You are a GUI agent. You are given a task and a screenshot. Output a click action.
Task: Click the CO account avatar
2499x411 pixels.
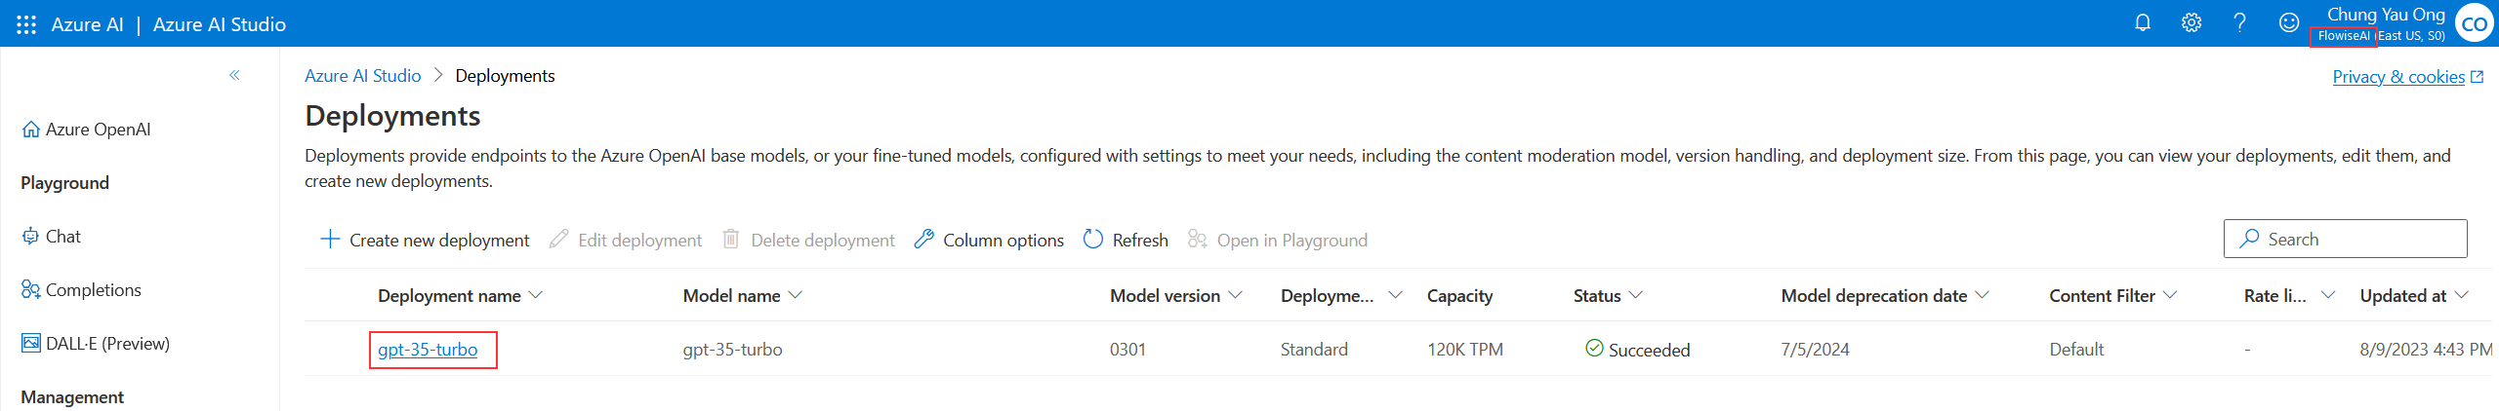click(x=2474, y=24)
